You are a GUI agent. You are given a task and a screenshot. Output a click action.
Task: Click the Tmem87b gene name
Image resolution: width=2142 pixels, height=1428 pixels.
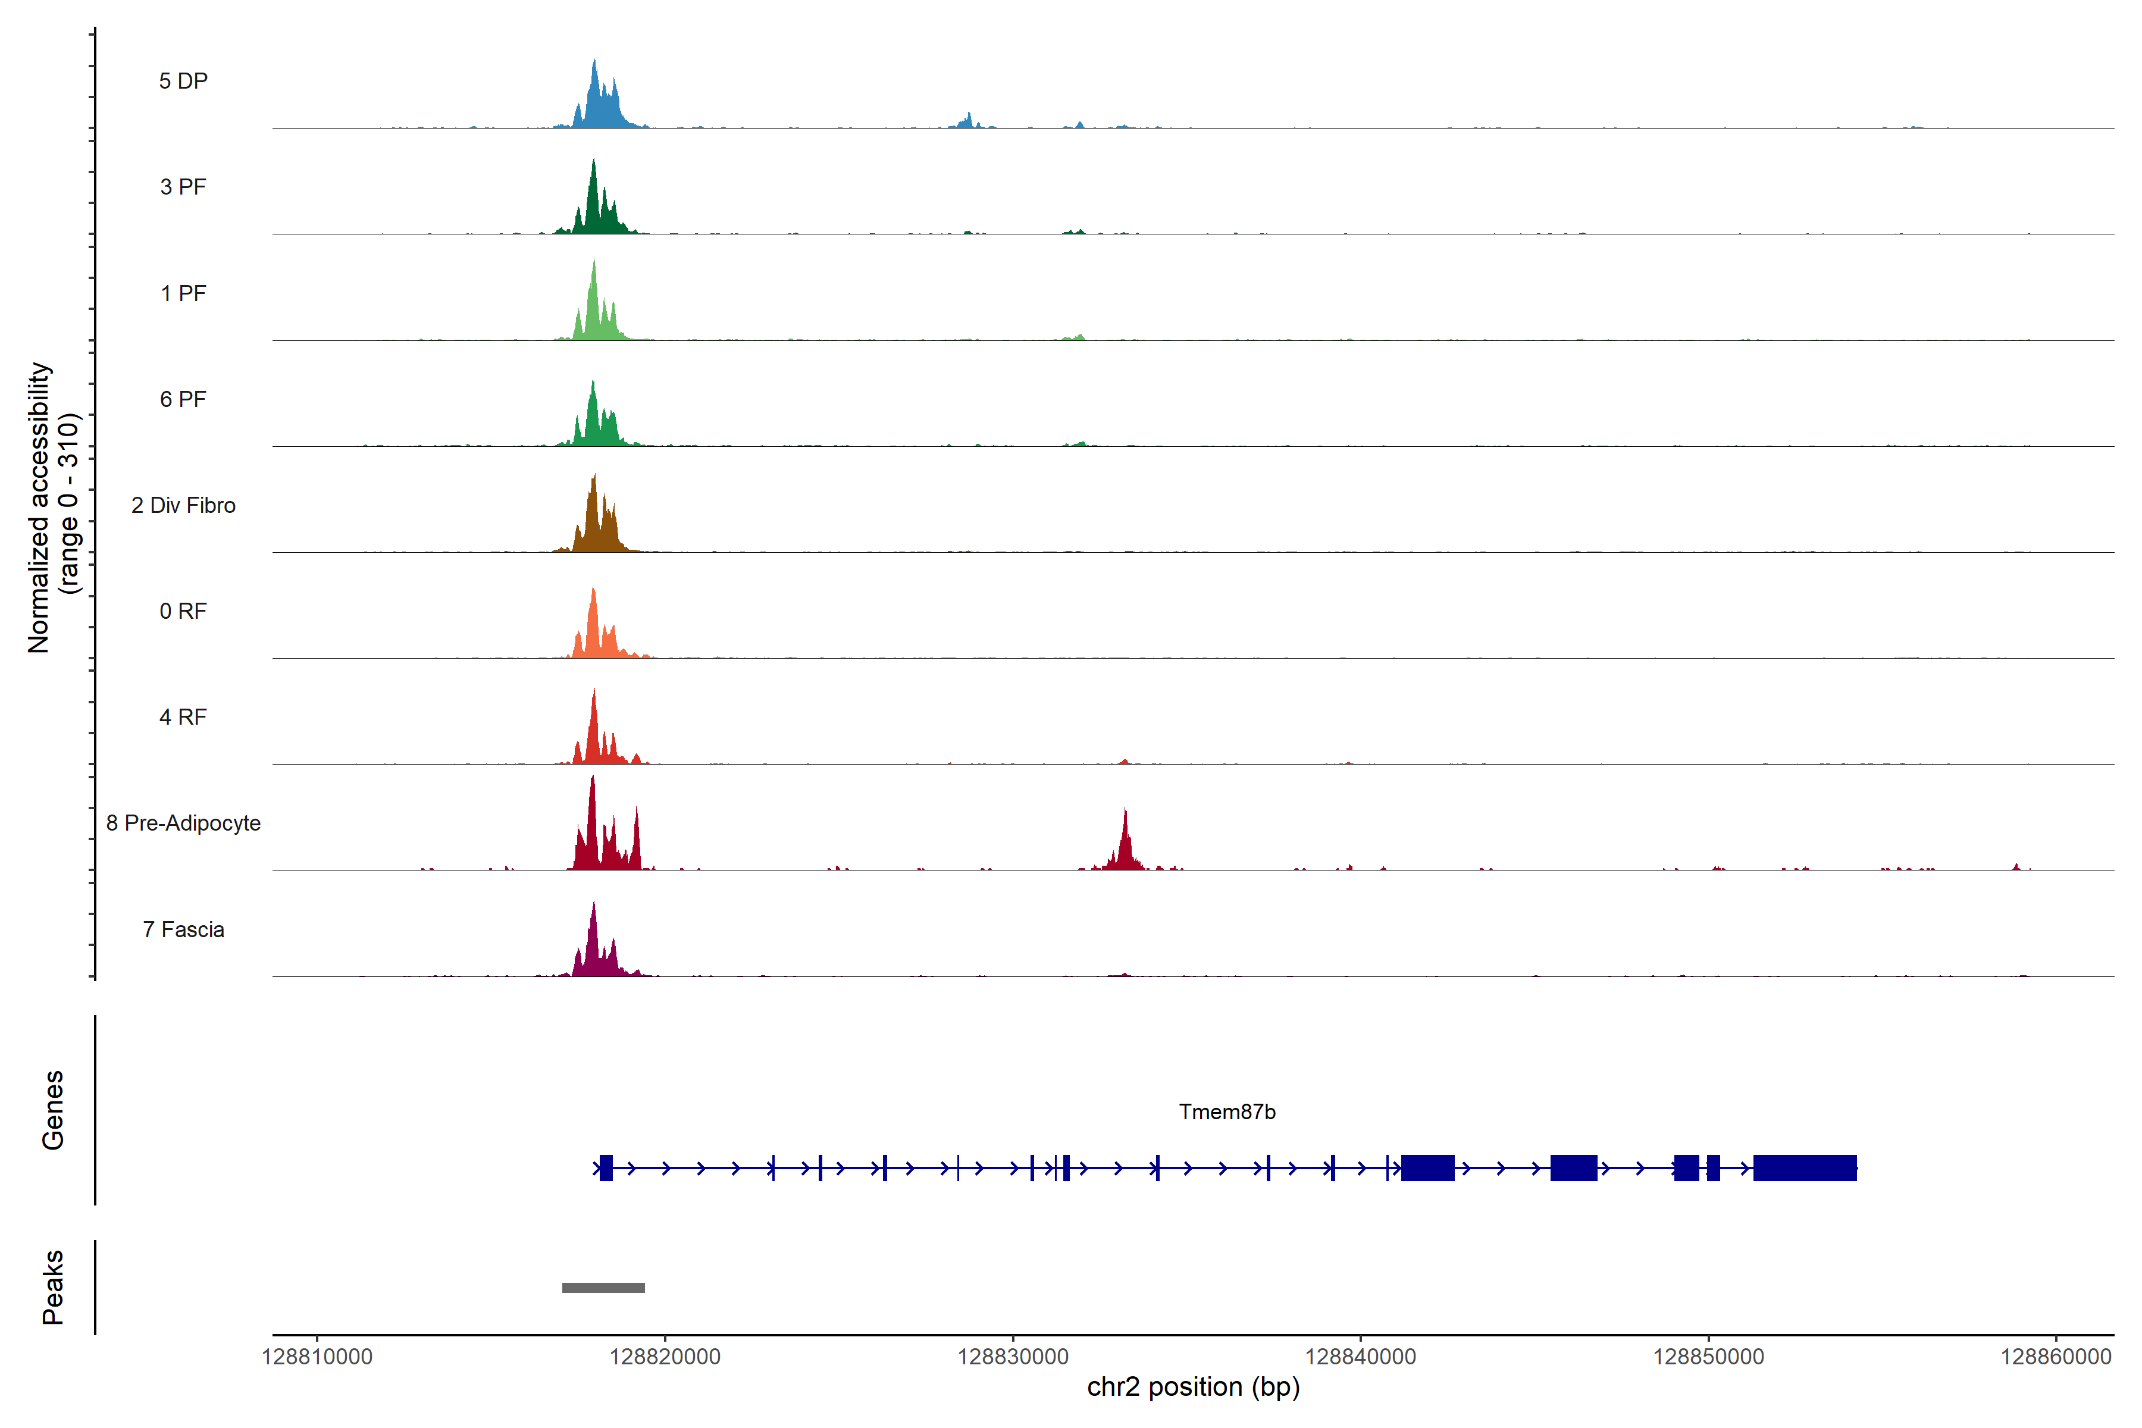click(1227, 1112)
